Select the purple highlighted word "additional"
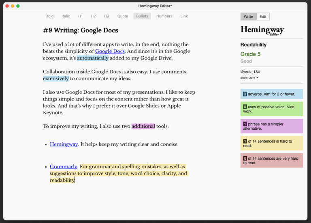The image size is (311, 223). [x=143, y=126]
